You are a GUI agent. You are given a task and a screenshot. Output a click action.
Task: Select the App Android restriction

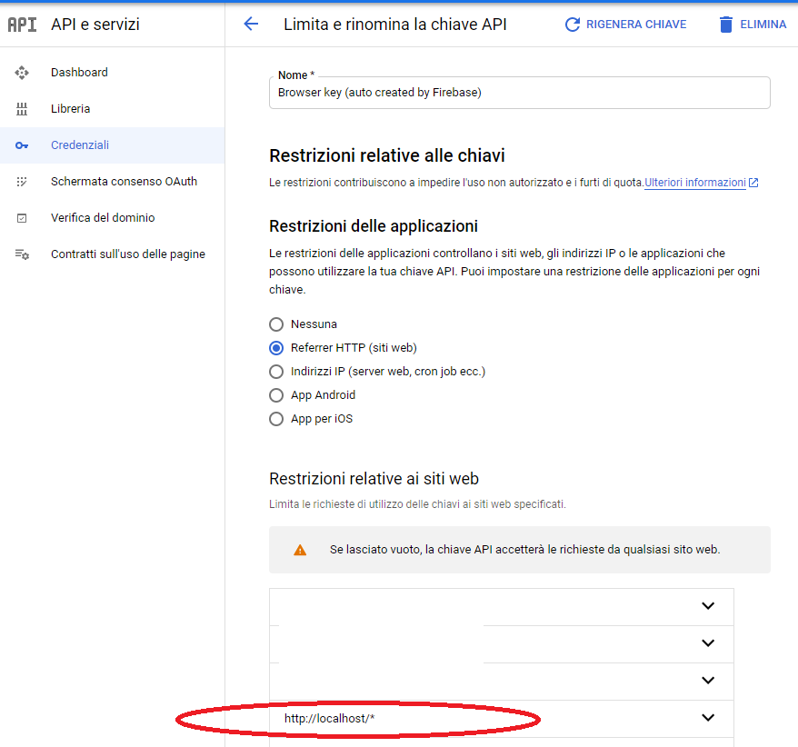[x=275, y=394]
